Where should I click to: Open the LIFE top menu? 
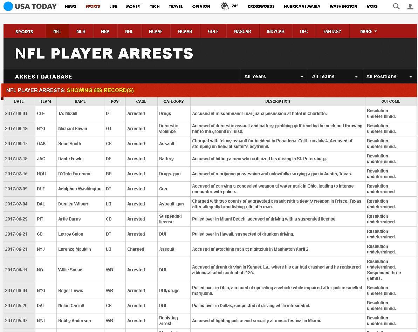[113, 6]
